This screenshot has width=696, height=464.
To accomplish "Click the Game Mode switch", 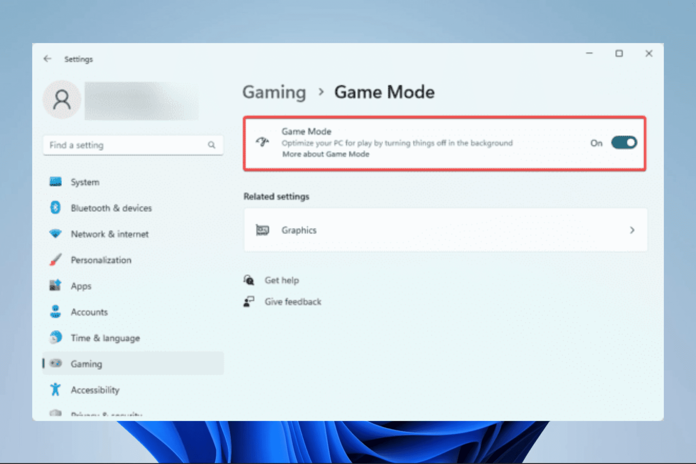I will pyautogui.click(x=623, y=142).
